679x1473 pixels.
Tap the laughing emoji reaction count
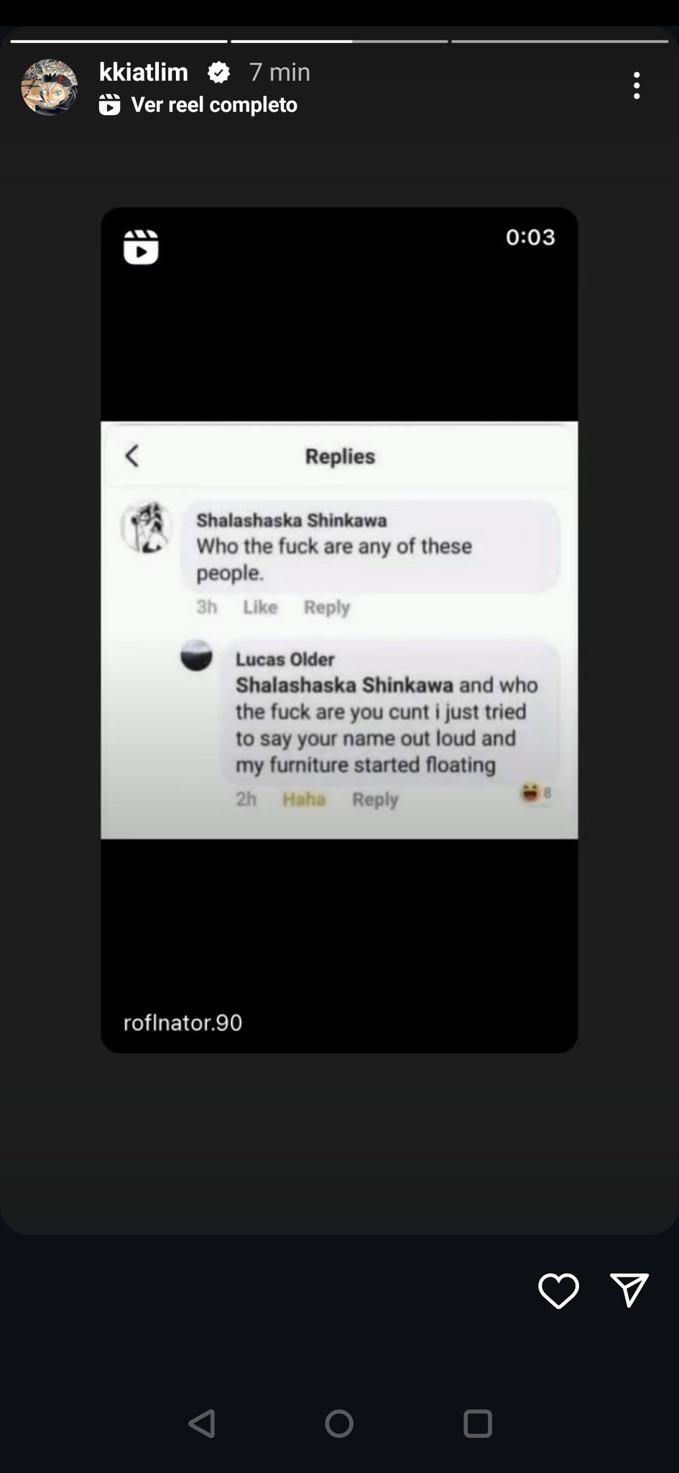click(x=537, y=793)
